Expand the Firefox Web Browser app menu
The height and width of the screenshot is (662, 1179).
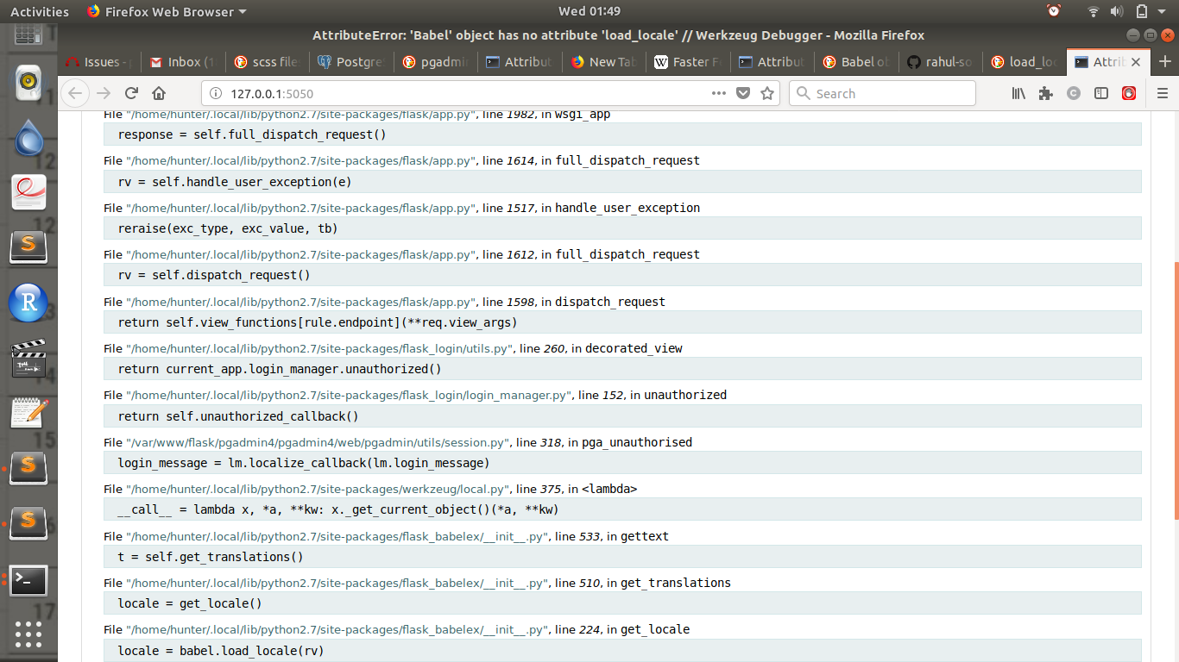[x=166, y=11]
